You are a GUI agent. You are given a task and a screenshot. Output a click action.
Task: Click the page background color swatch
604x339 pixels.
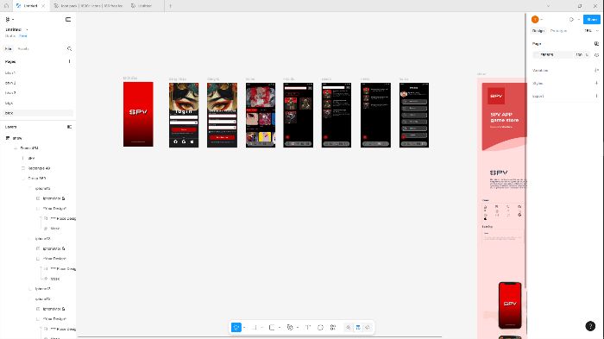tap(537, 54)
